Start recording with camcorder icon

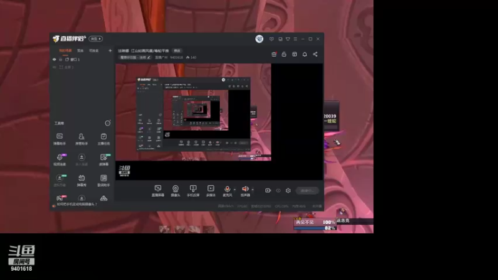268,190
